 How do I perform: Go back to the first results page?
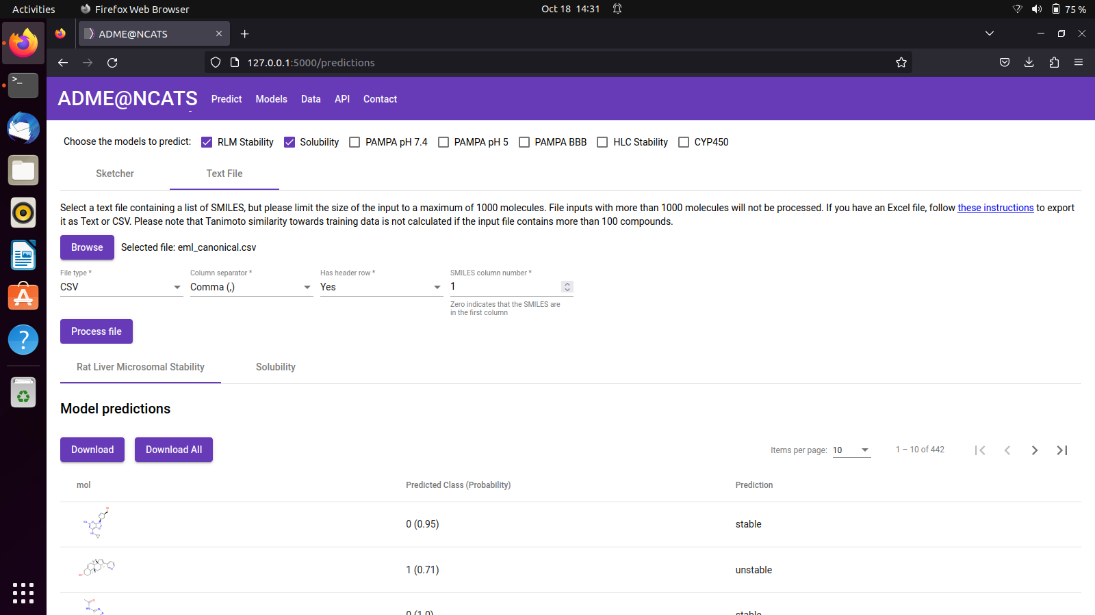click(979, 450)
